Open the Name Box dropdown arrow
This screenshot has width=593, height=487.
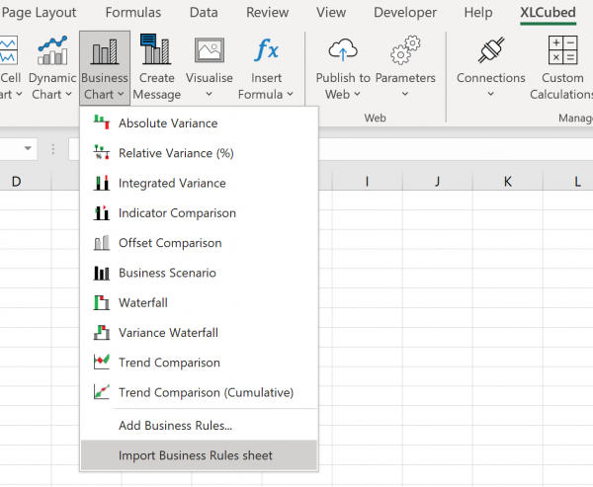[x=28, y=148]
